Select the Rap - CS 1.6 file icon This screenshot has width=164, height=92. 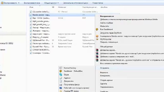coord(31,18)
